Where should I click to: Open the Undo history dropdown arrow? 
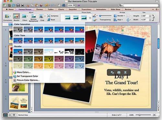click(x=49, y=5)
